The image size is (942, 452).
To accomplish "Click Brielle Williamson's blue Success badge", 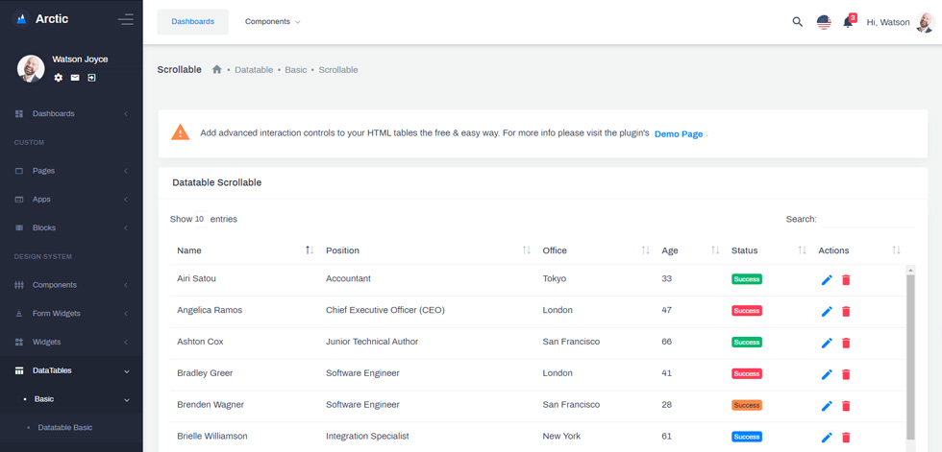I will tap(747, 437).
